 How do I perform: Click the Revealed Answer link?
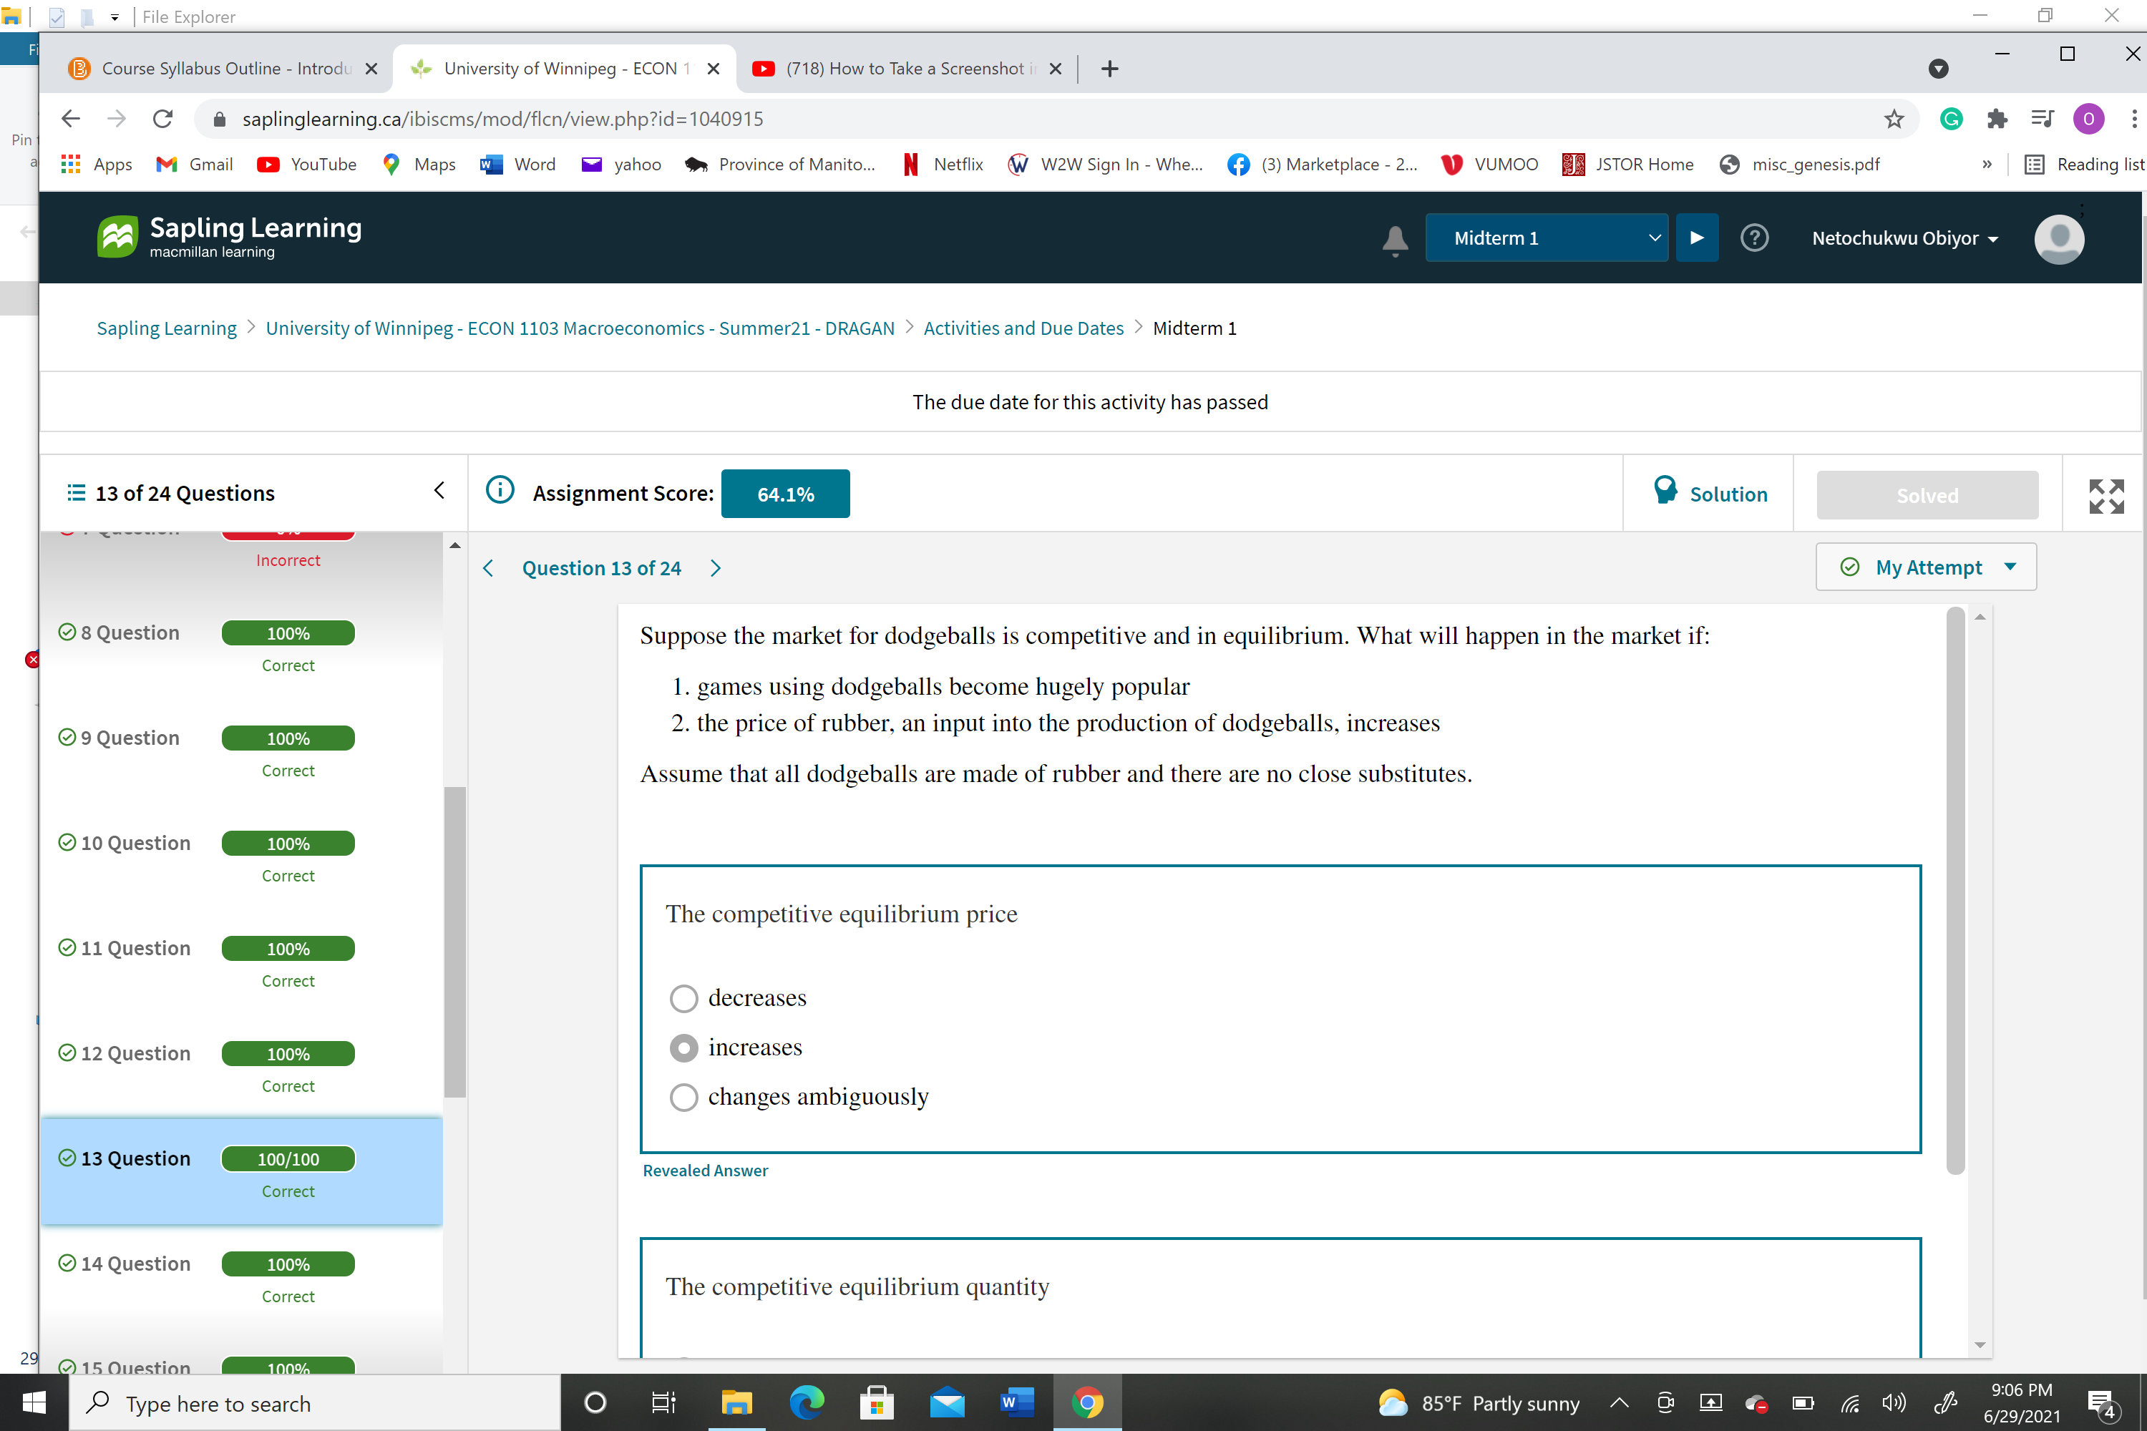(705, 1170)
